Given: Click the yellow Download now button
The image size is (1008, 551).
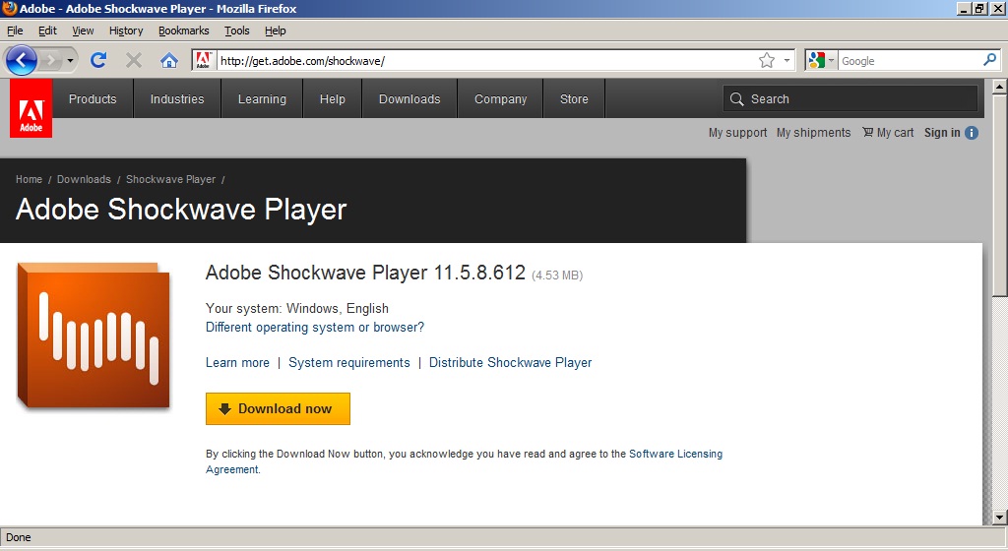Looking at the screenshot, I should [x=278, y=408].
